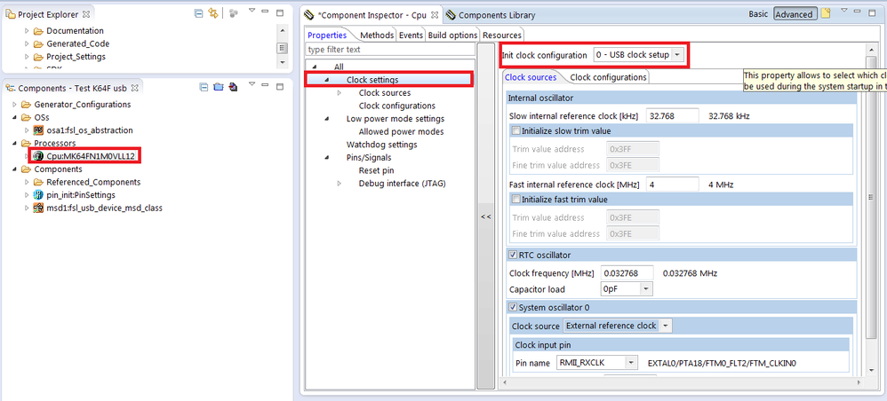The height and width of the screenshot is (401, 887).
Task: Toggle Link with Editor in Project Explorer
Action: [x=212, y=13]
